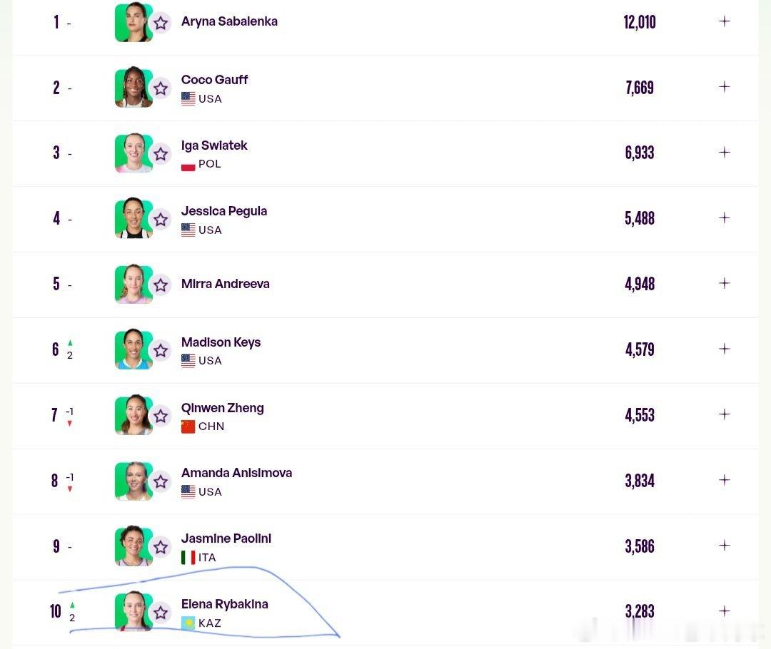Favorite Aryna Sabalenka with the star icon
This screenshot has height=649, width=771.
[161, 23]
